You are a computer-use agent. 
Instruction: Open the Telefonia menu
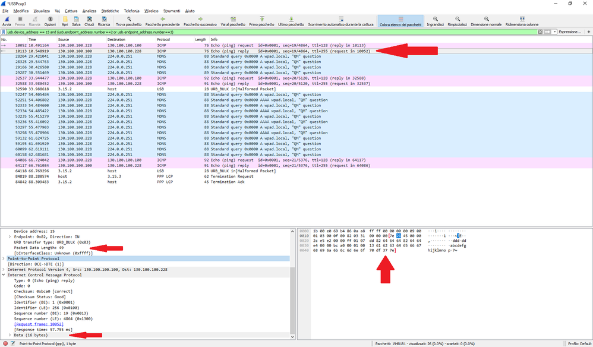click(131, 11)
